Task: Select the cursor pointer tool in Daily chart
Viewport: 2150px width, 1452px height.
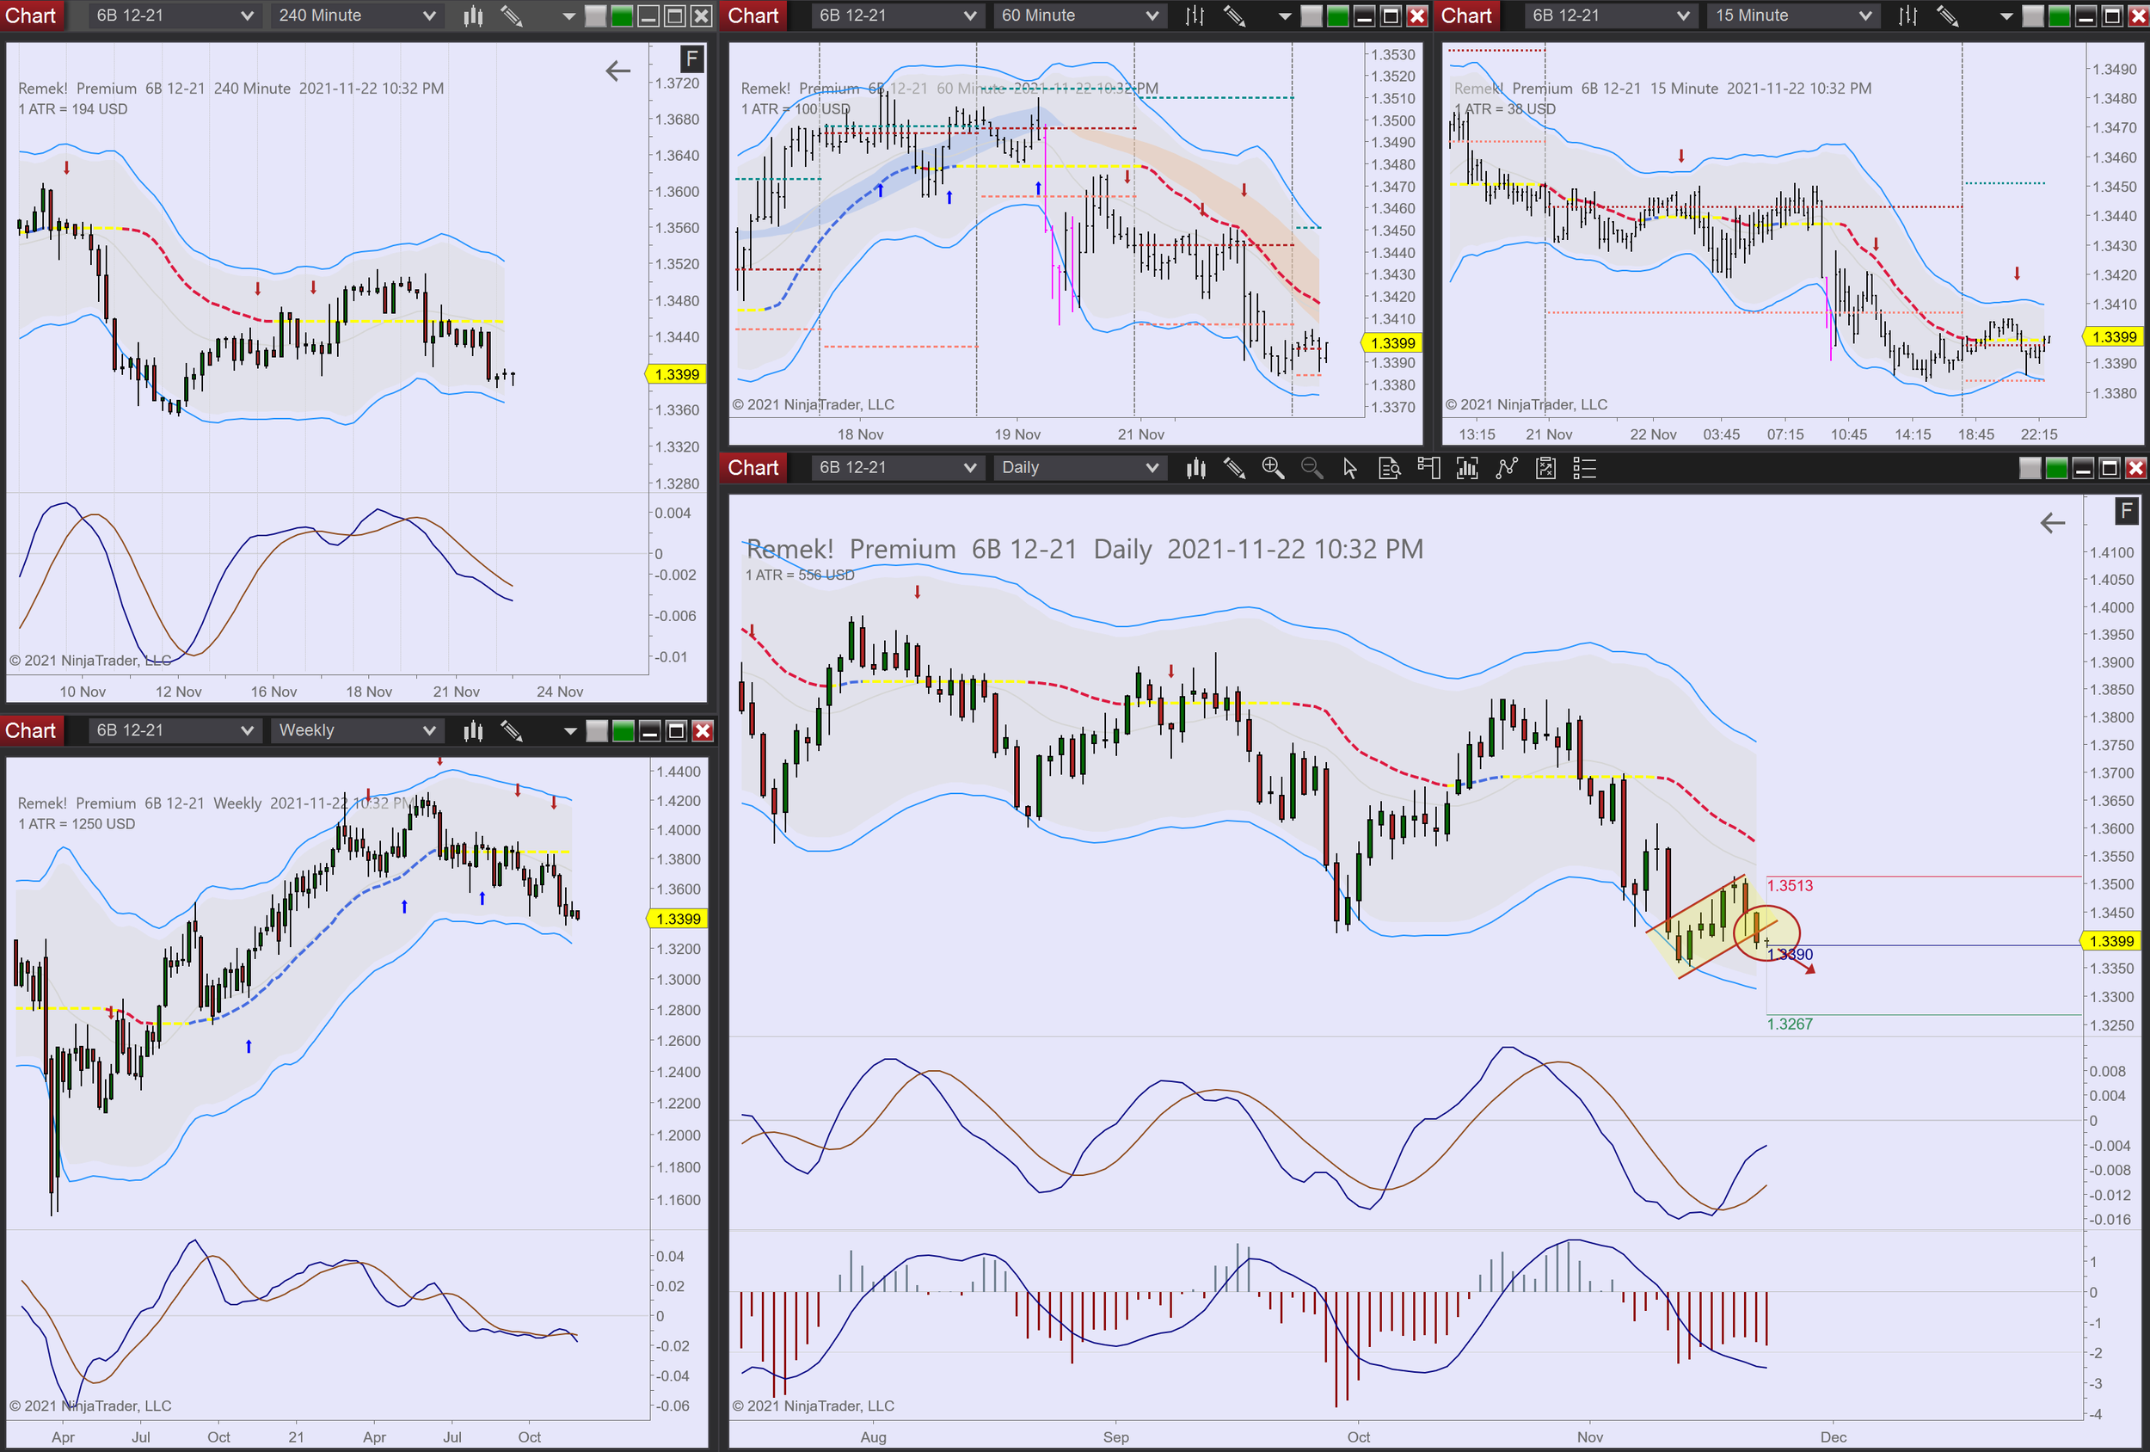Action: coord(1351,468)
